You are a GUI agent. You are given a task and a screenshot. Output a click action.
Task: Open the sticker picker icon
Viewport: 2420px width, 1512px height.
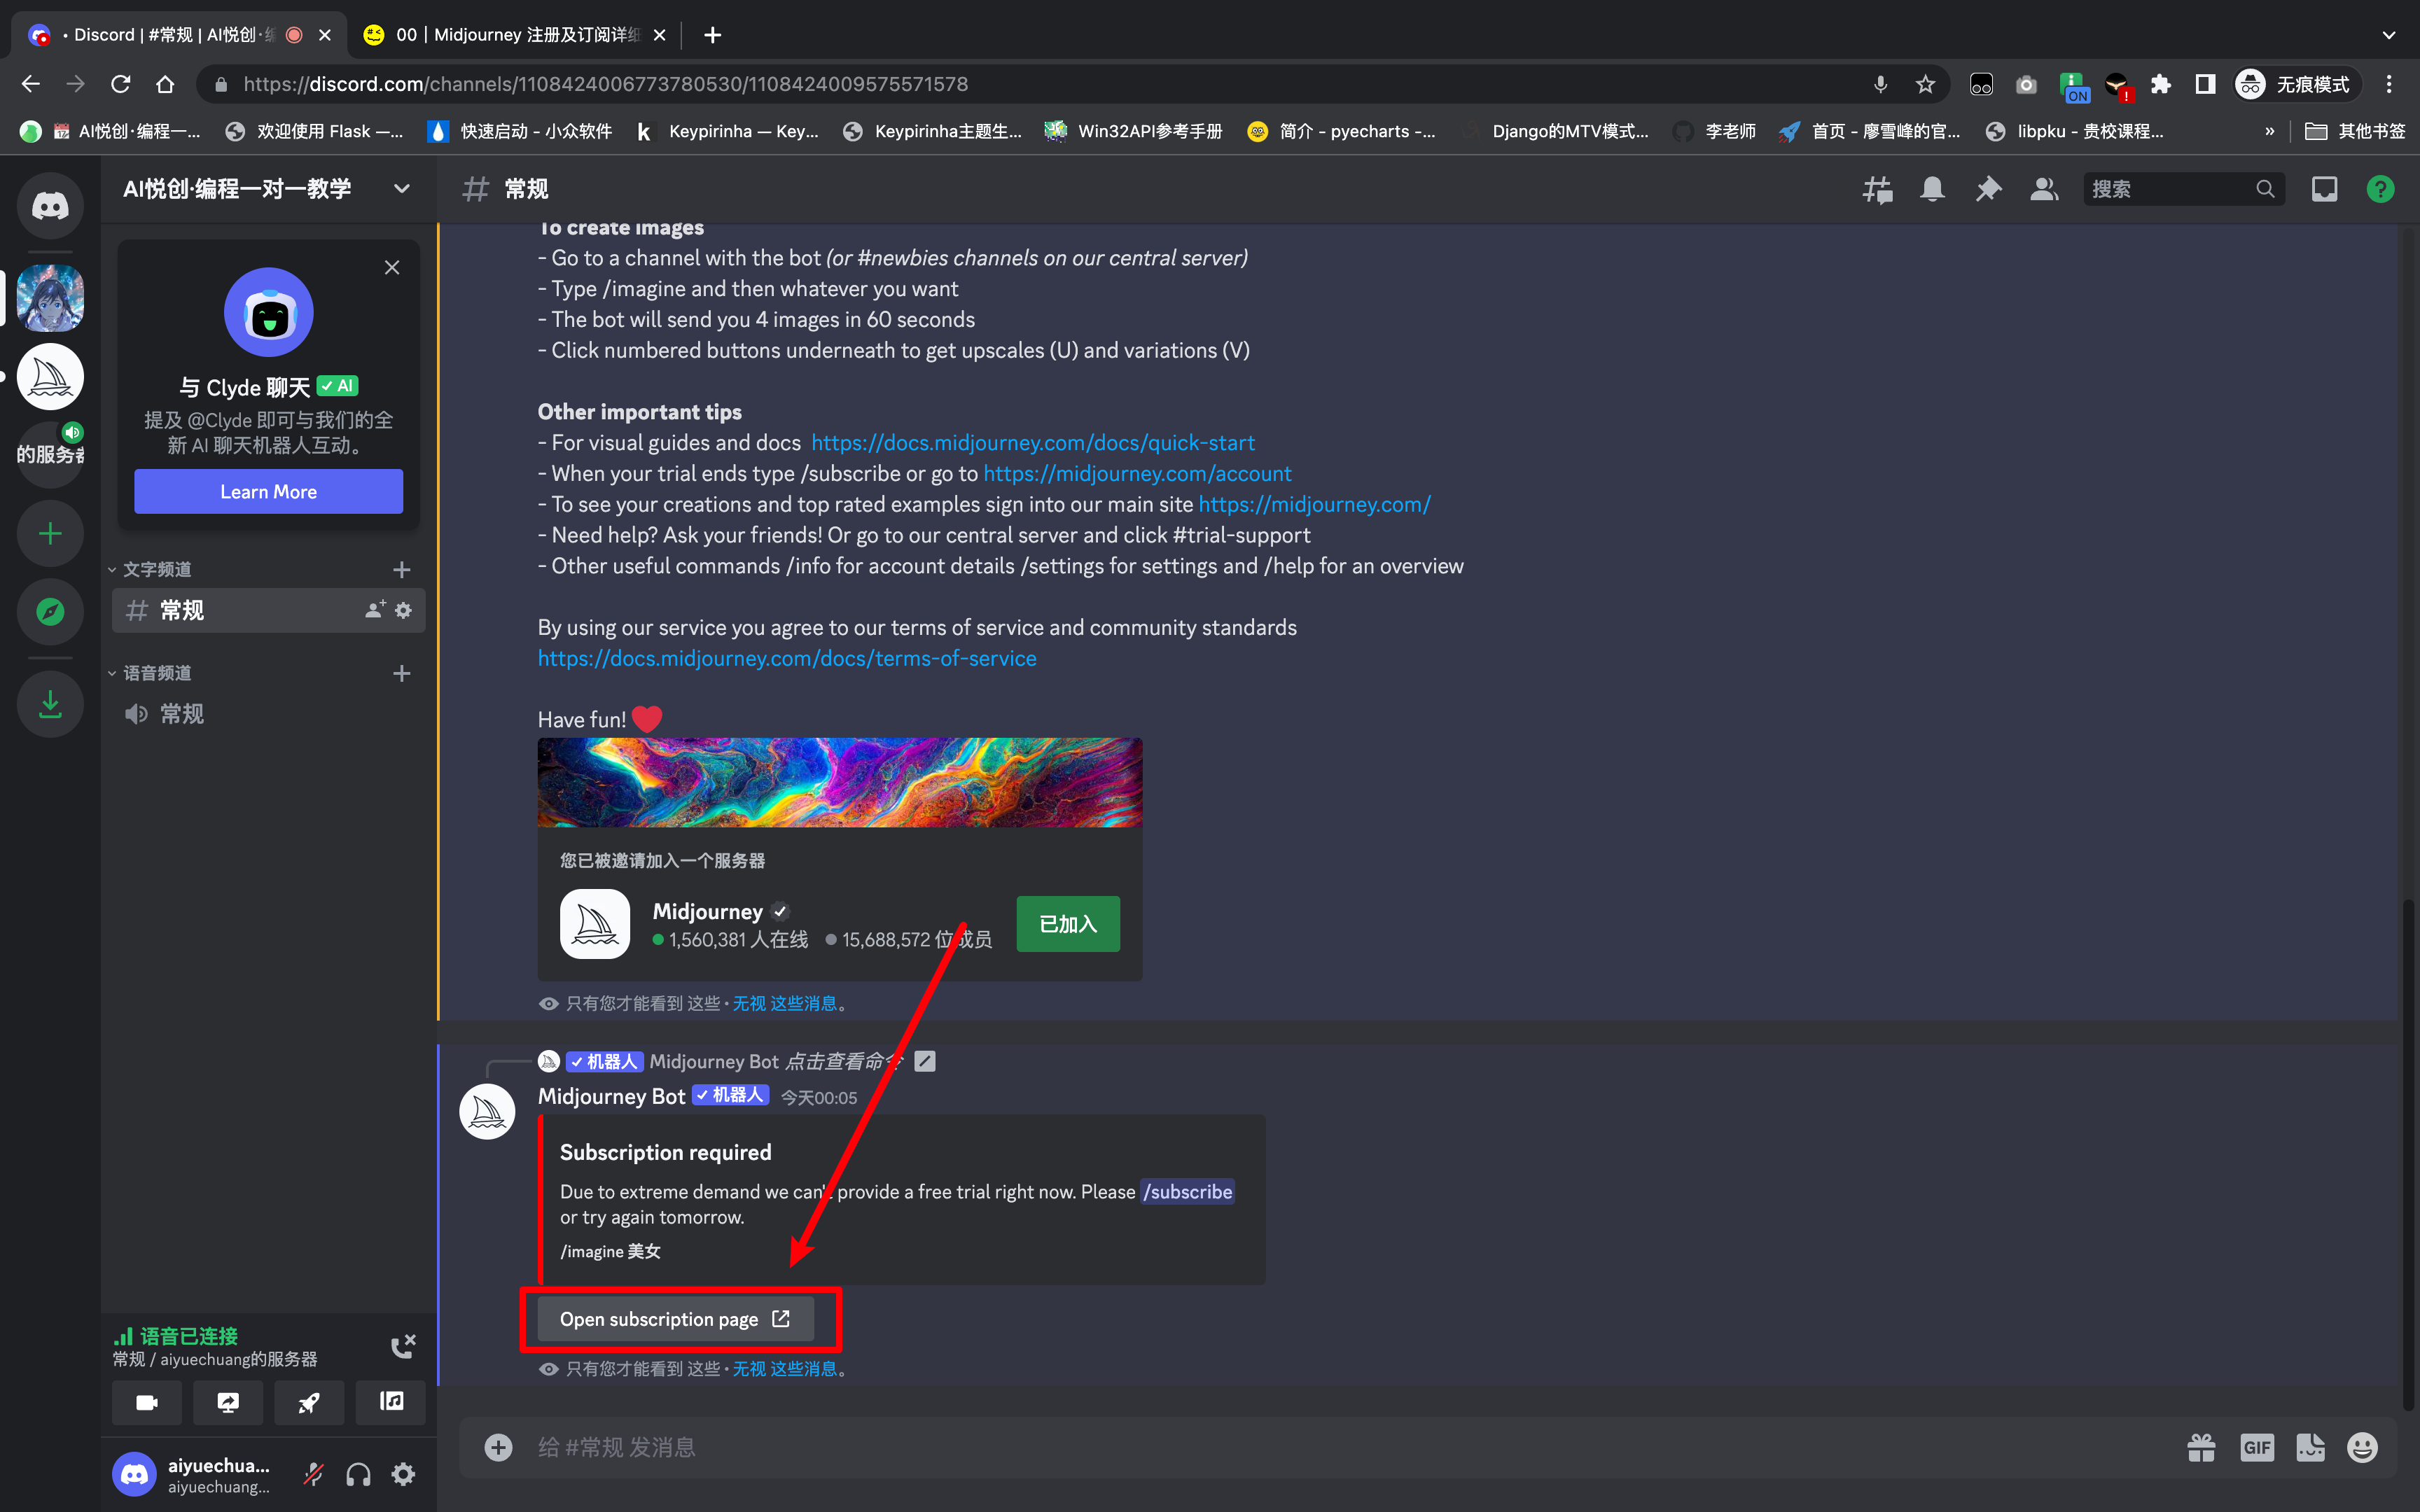pyautogui.click(x=2310, y=1447)
